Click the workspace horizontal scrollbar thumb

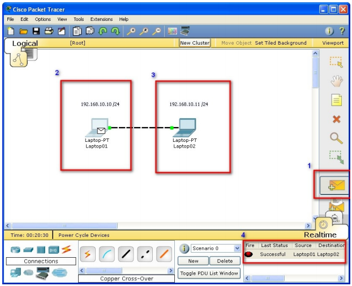click(65, 226)
